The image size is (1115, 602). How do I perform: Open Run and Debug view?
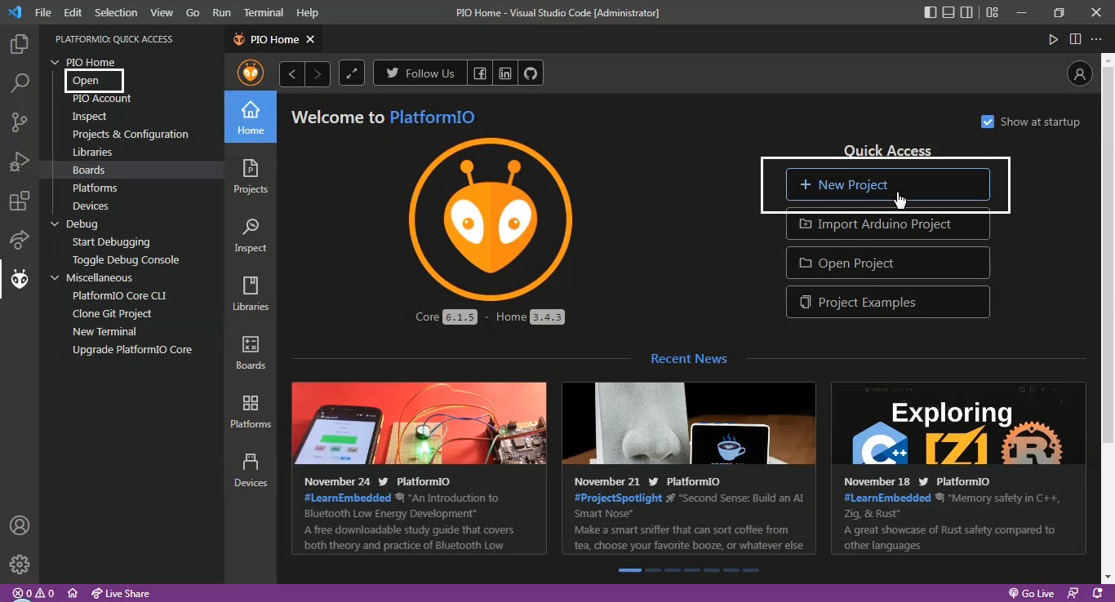(20, 162)
